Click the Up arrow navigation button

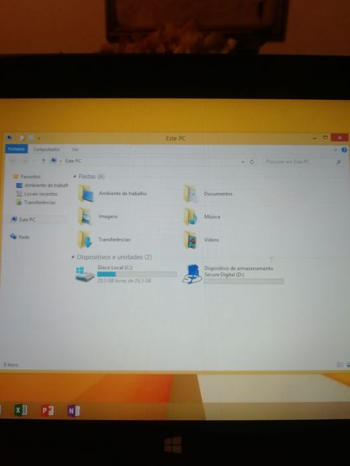43,161
